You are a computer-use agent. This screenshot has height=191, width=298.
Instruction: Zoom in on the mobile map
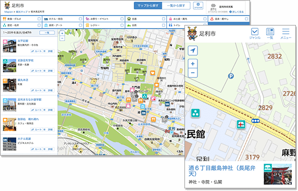point(193,63)
